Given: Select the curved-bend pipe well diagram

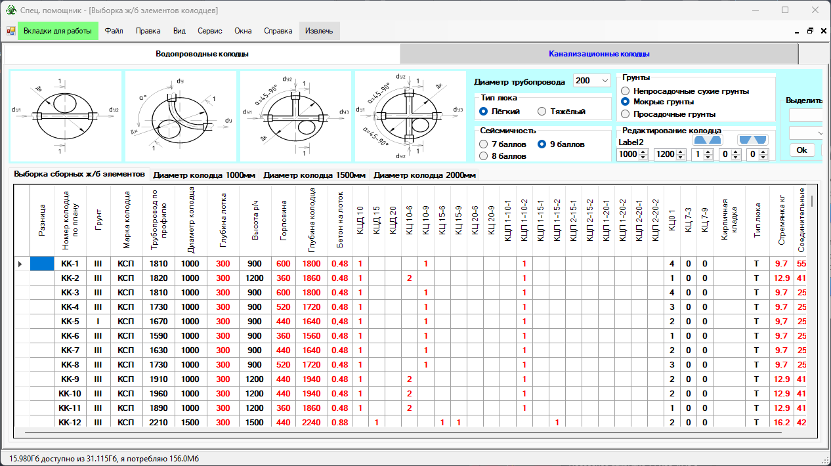Looking at the screenshot, I should pyautogui.click(x=181, y=116).
